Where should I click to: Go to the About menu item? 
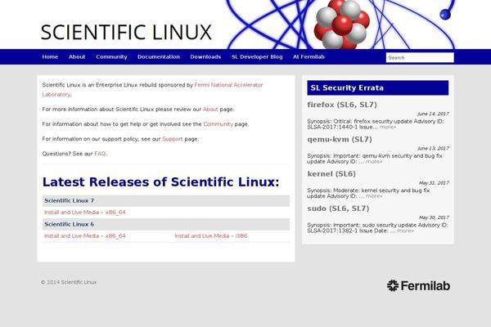tap(77, 57)
